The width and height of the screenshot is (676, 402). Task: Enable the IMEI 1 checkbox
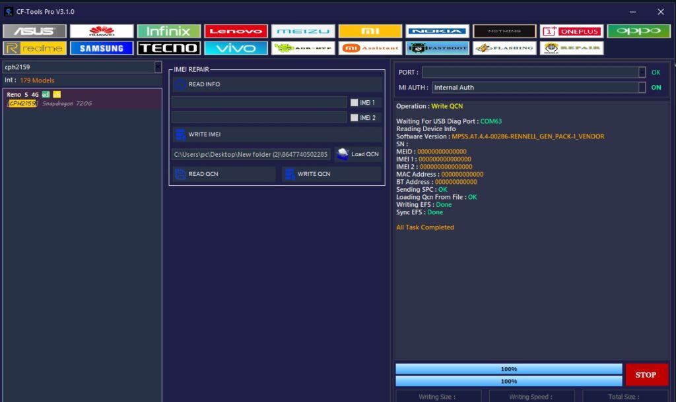[355, 102]
